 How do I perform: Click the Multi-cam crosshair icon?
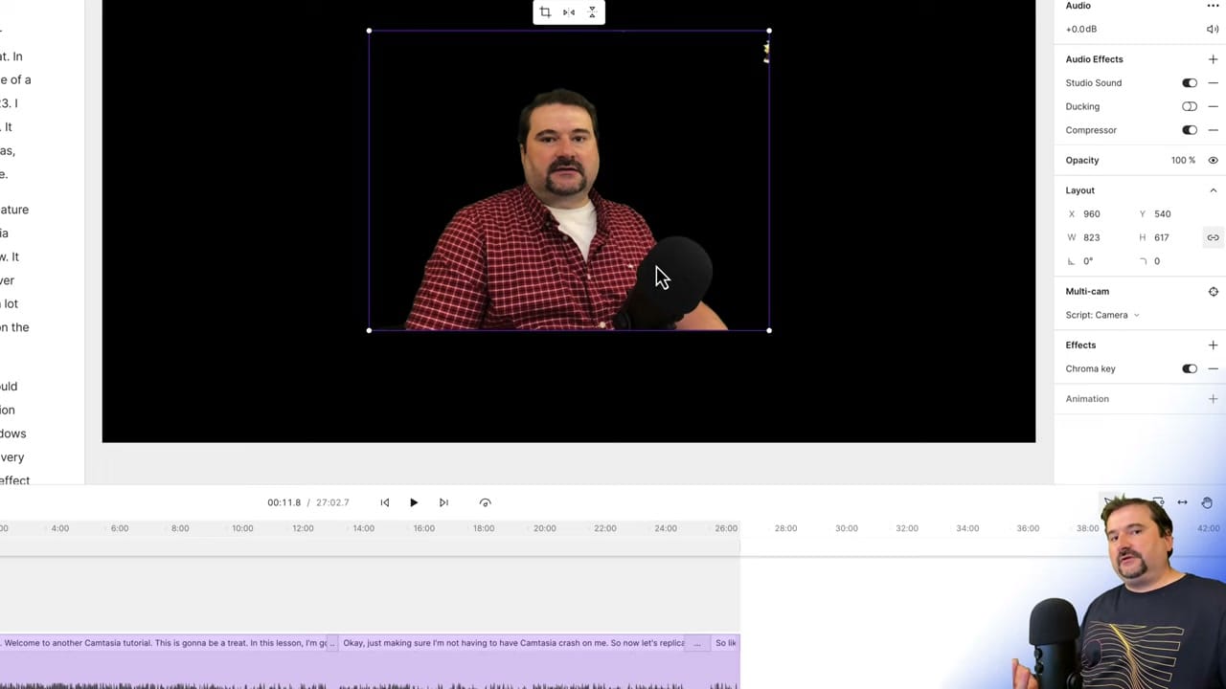[1214, 291]
